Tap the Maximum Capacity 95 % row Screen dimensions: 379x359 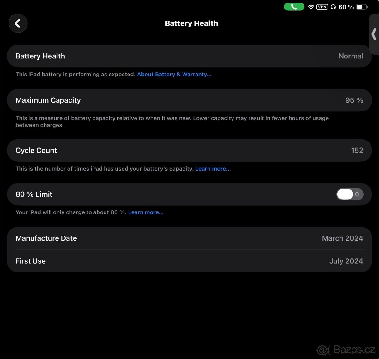189,100
